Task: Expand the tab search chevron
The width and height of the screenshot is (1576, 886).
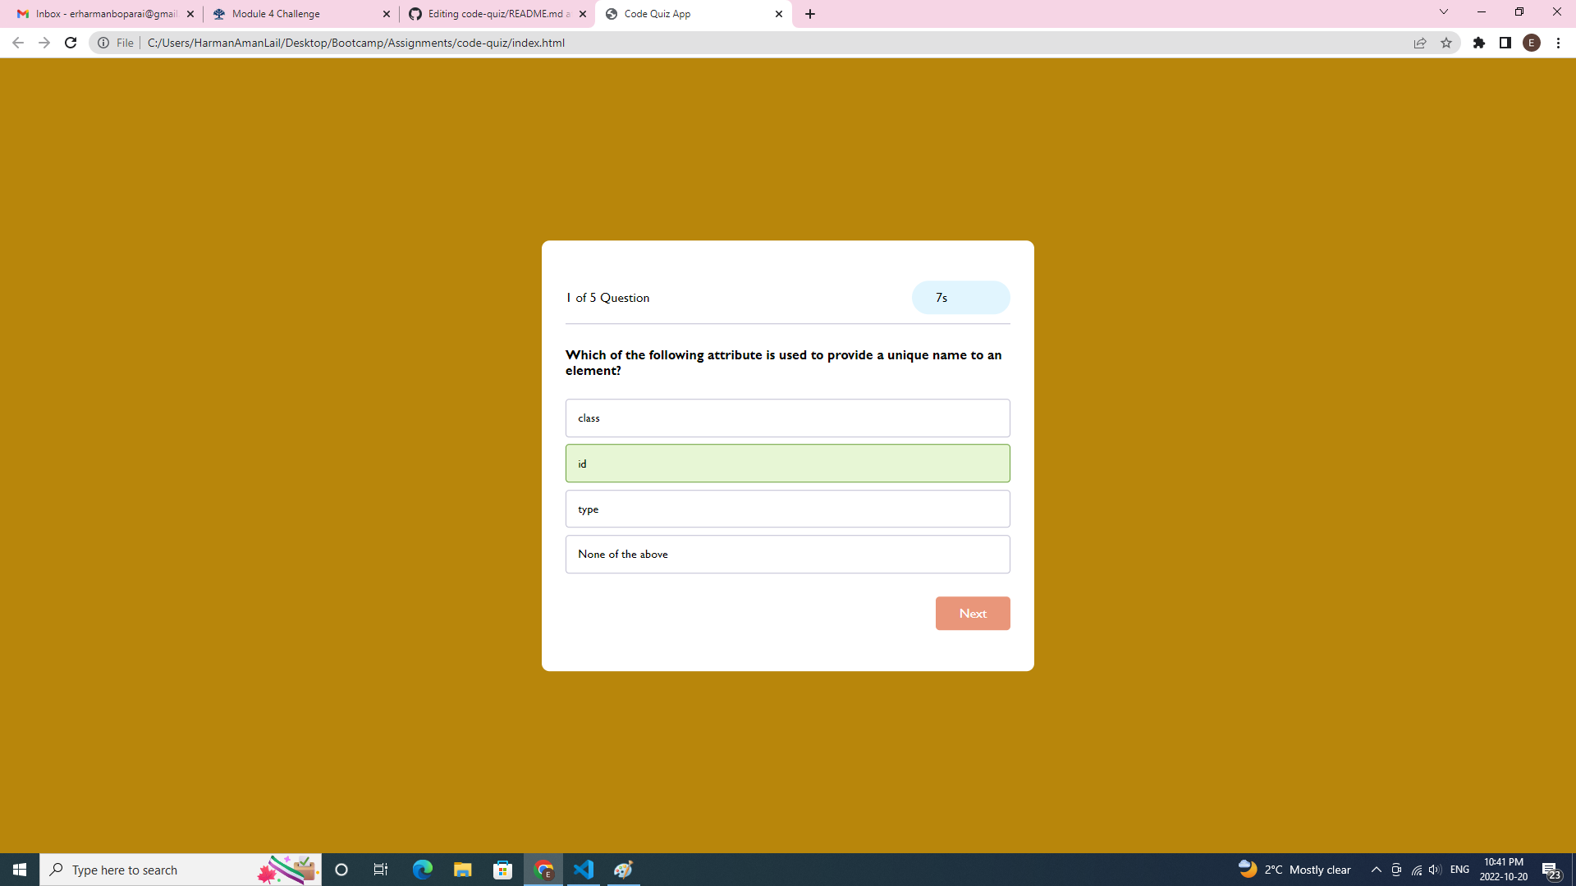Action: (1444, 12)
